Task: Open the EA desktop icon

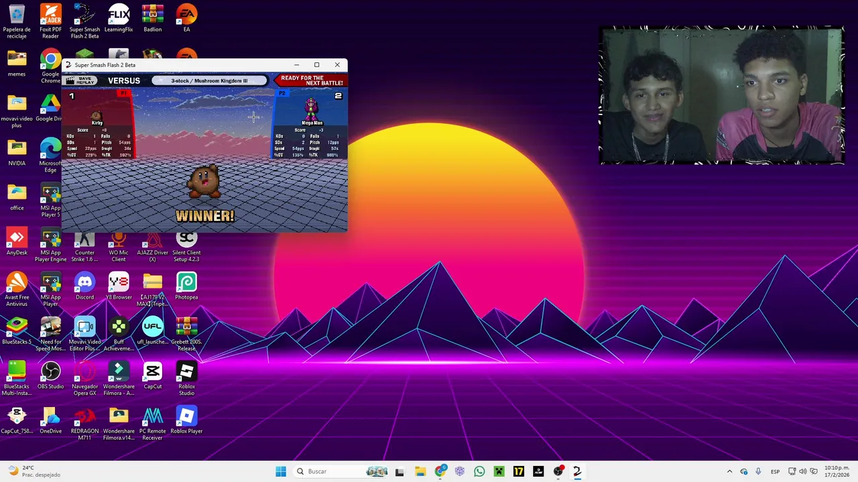Action: coord(186,18)
